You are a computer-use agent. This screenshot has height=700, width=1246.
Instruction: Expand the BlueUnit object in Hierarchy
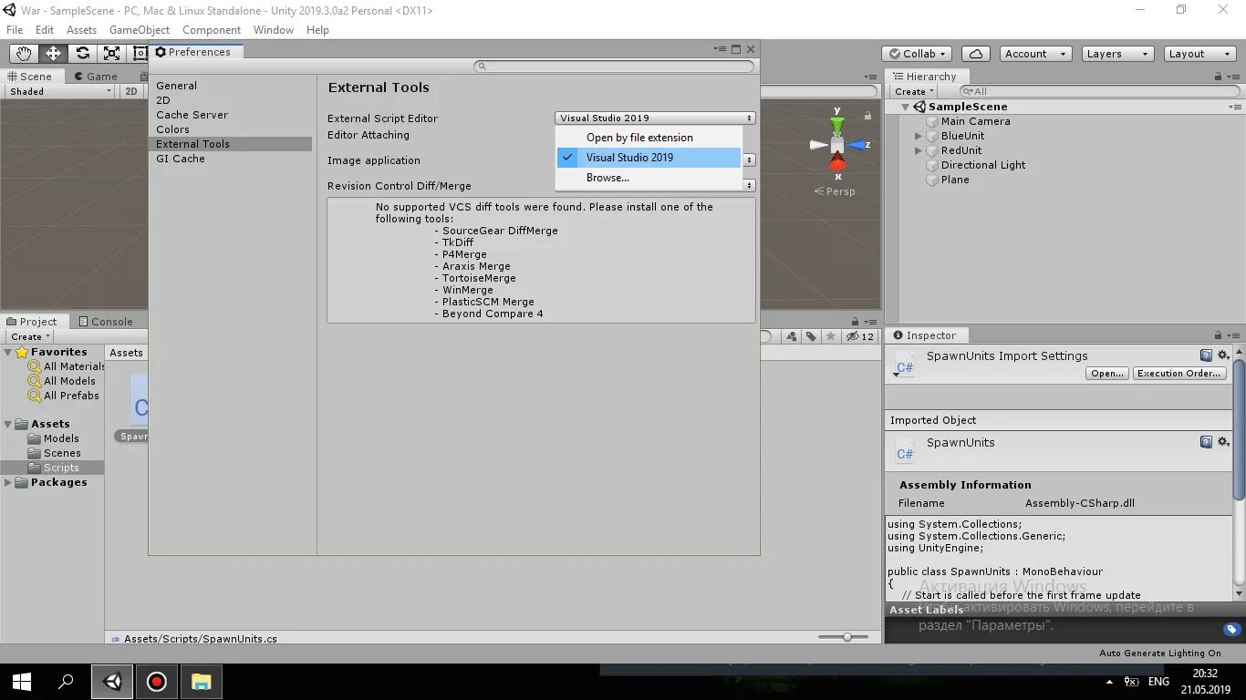pyautogui.click(x=919, y=136)
